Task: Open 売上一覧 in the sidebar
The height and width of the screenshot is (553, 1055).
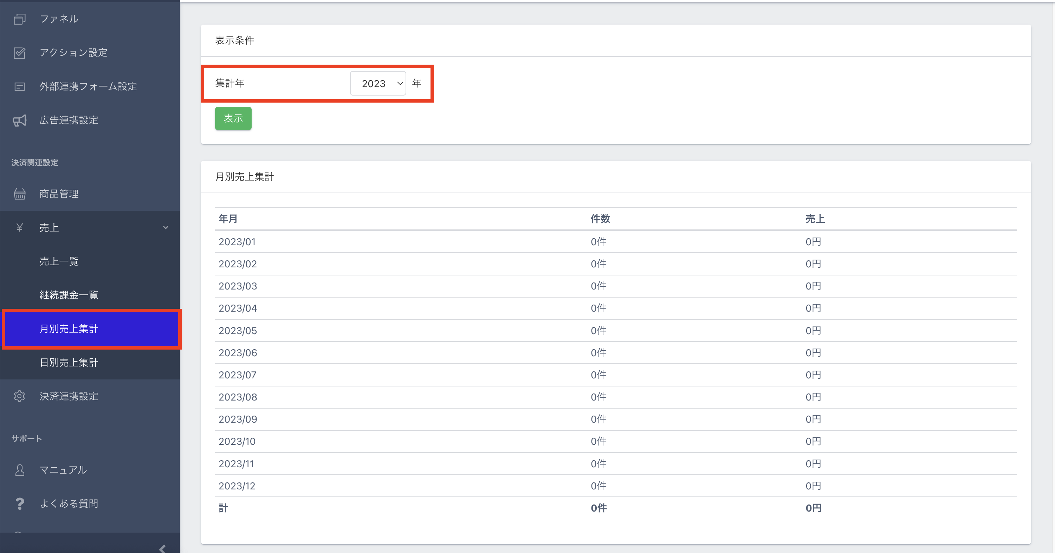Action: pos(59,261)
